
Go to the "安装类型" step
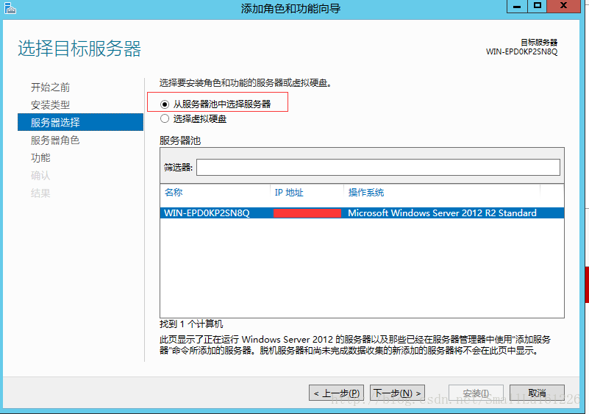click(50, 105)
